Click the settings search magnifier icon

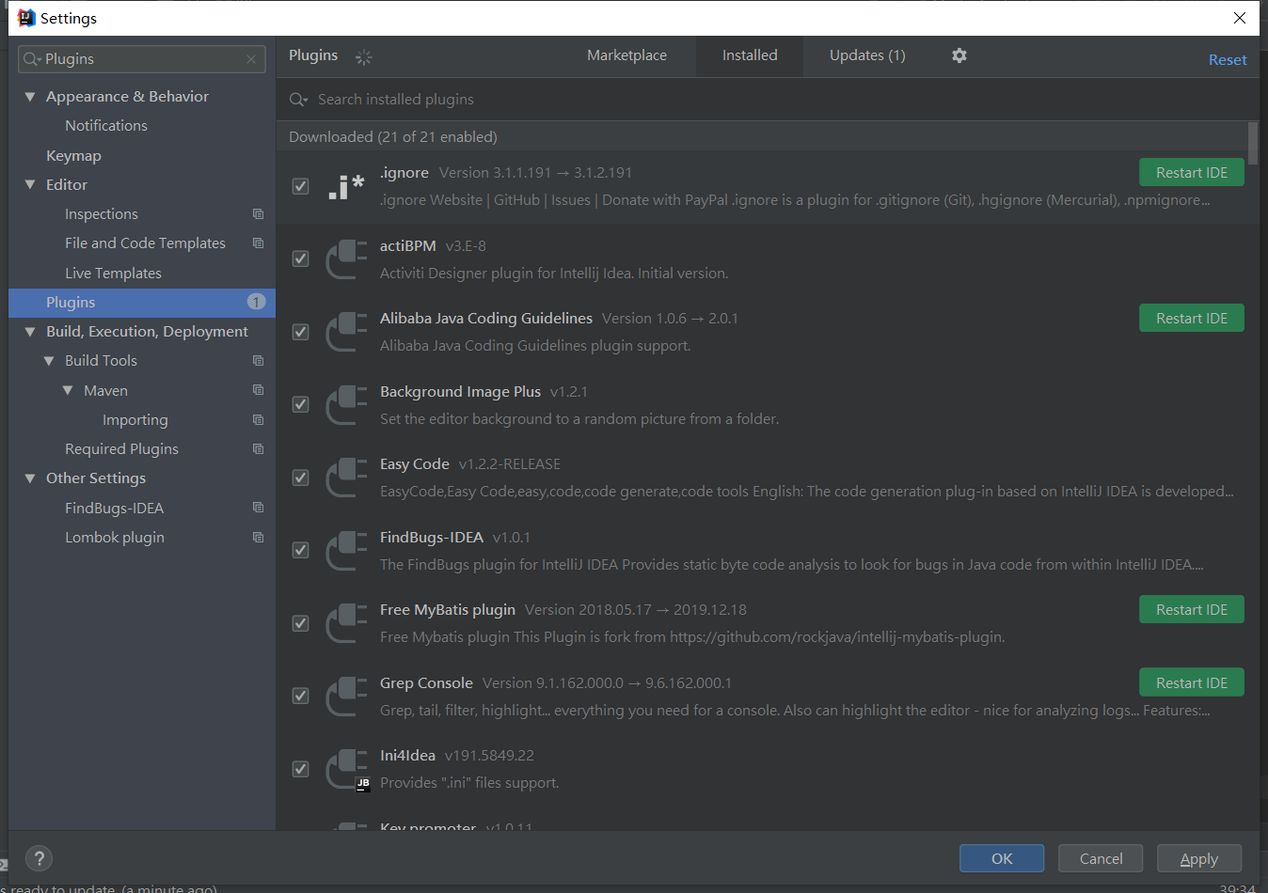[32, 59]
